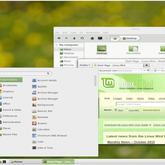Viewport: 165px width, 165px height.
Task: Open the Video link on start page
Action: 130,99
